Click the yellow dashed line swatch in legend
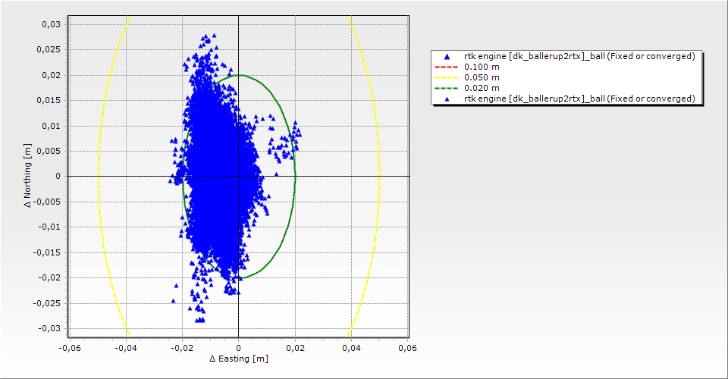This screenshot has width=728, height=379. tap(447, 77)
